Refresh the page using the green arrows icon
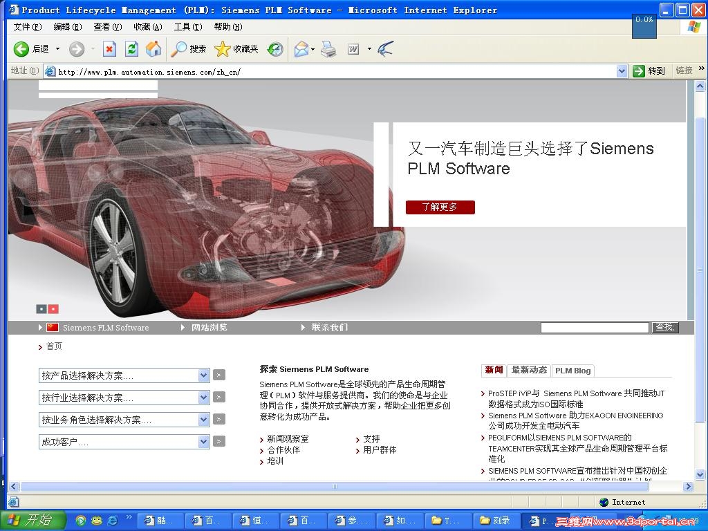Screen dimensions: 708x531 tap(131, 49)
